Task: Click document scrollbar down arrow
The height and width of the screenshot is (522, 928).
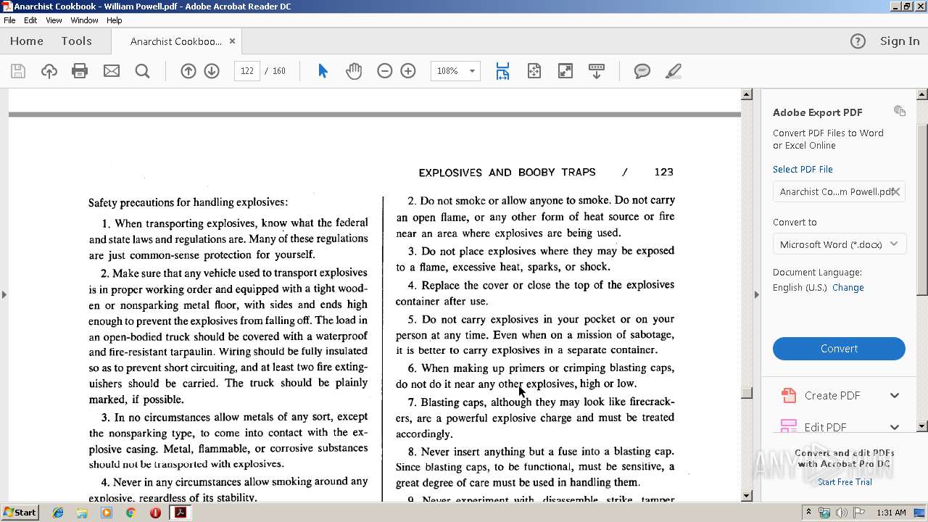Action: click(x=747, y=496)
